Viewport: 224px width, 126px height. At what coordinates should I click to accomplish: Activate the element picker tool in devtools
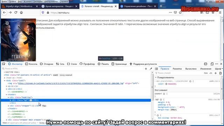(x=4, y=64)
